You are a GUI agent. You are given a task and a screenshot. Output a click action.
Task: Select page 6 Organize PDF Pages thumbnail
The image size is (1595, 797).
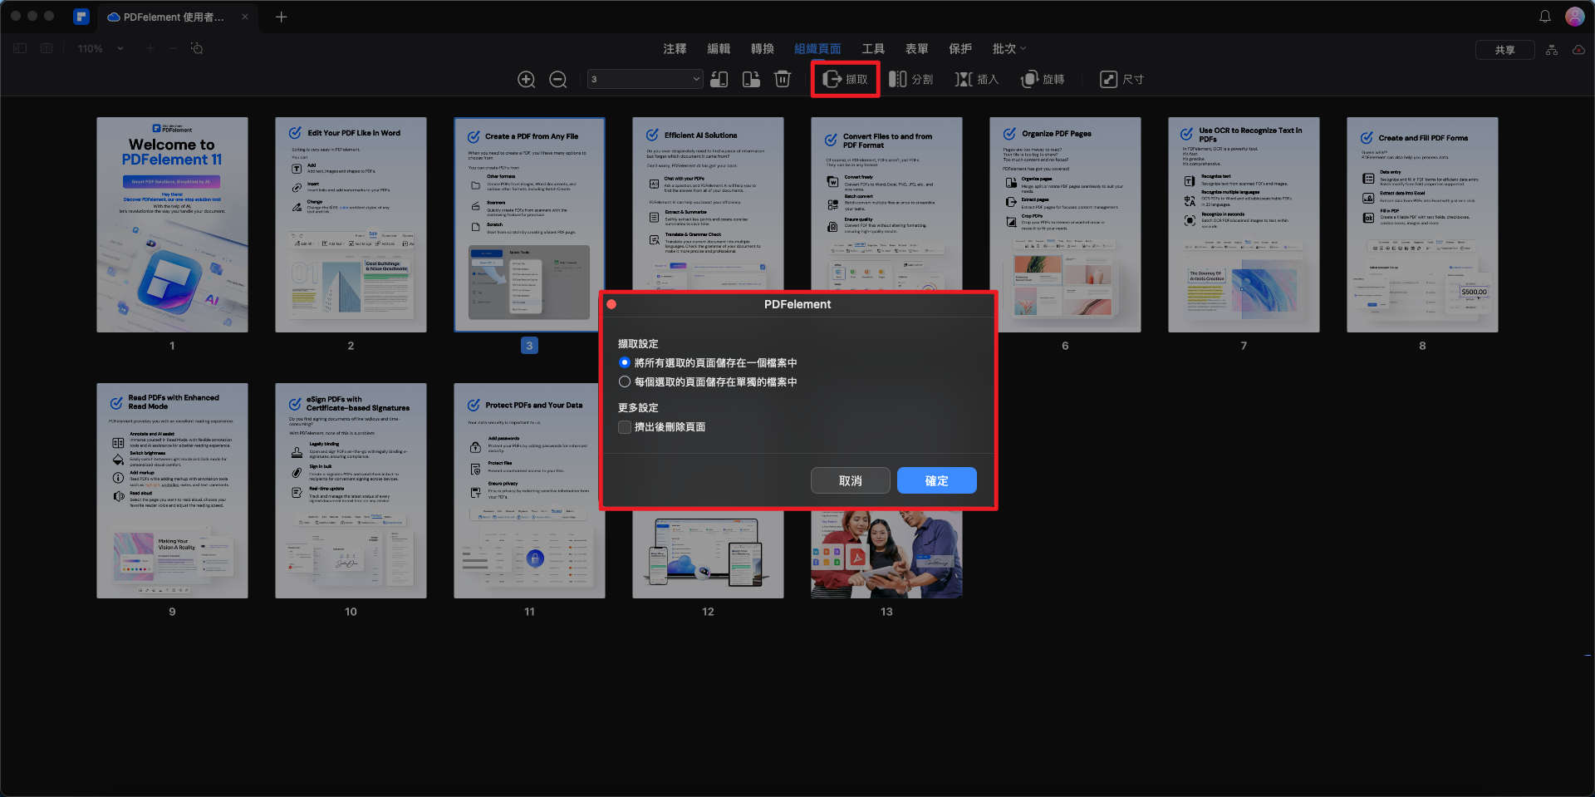coord(1065,224)
